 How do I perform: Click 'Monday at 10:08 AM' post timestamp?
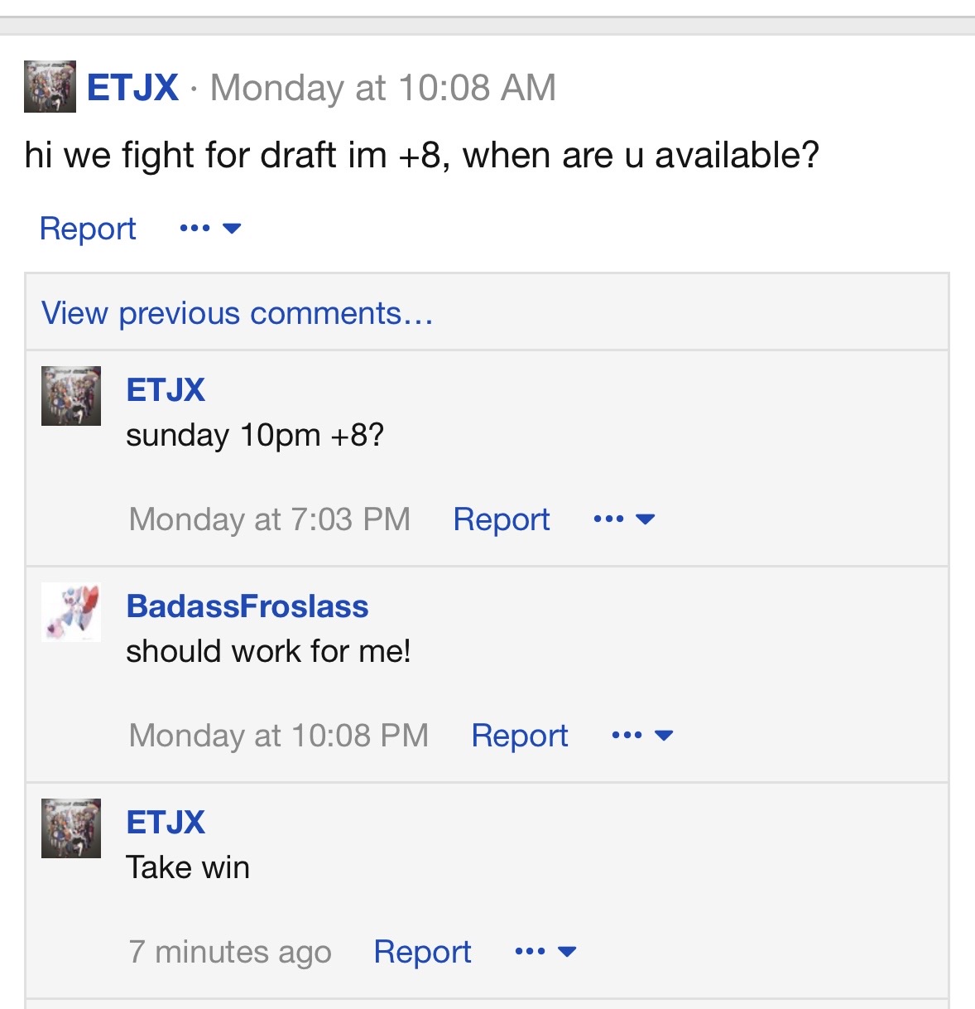pos(382,88)
